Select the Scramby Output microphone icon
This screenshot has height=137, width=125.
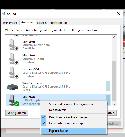[x=14, y=59]
